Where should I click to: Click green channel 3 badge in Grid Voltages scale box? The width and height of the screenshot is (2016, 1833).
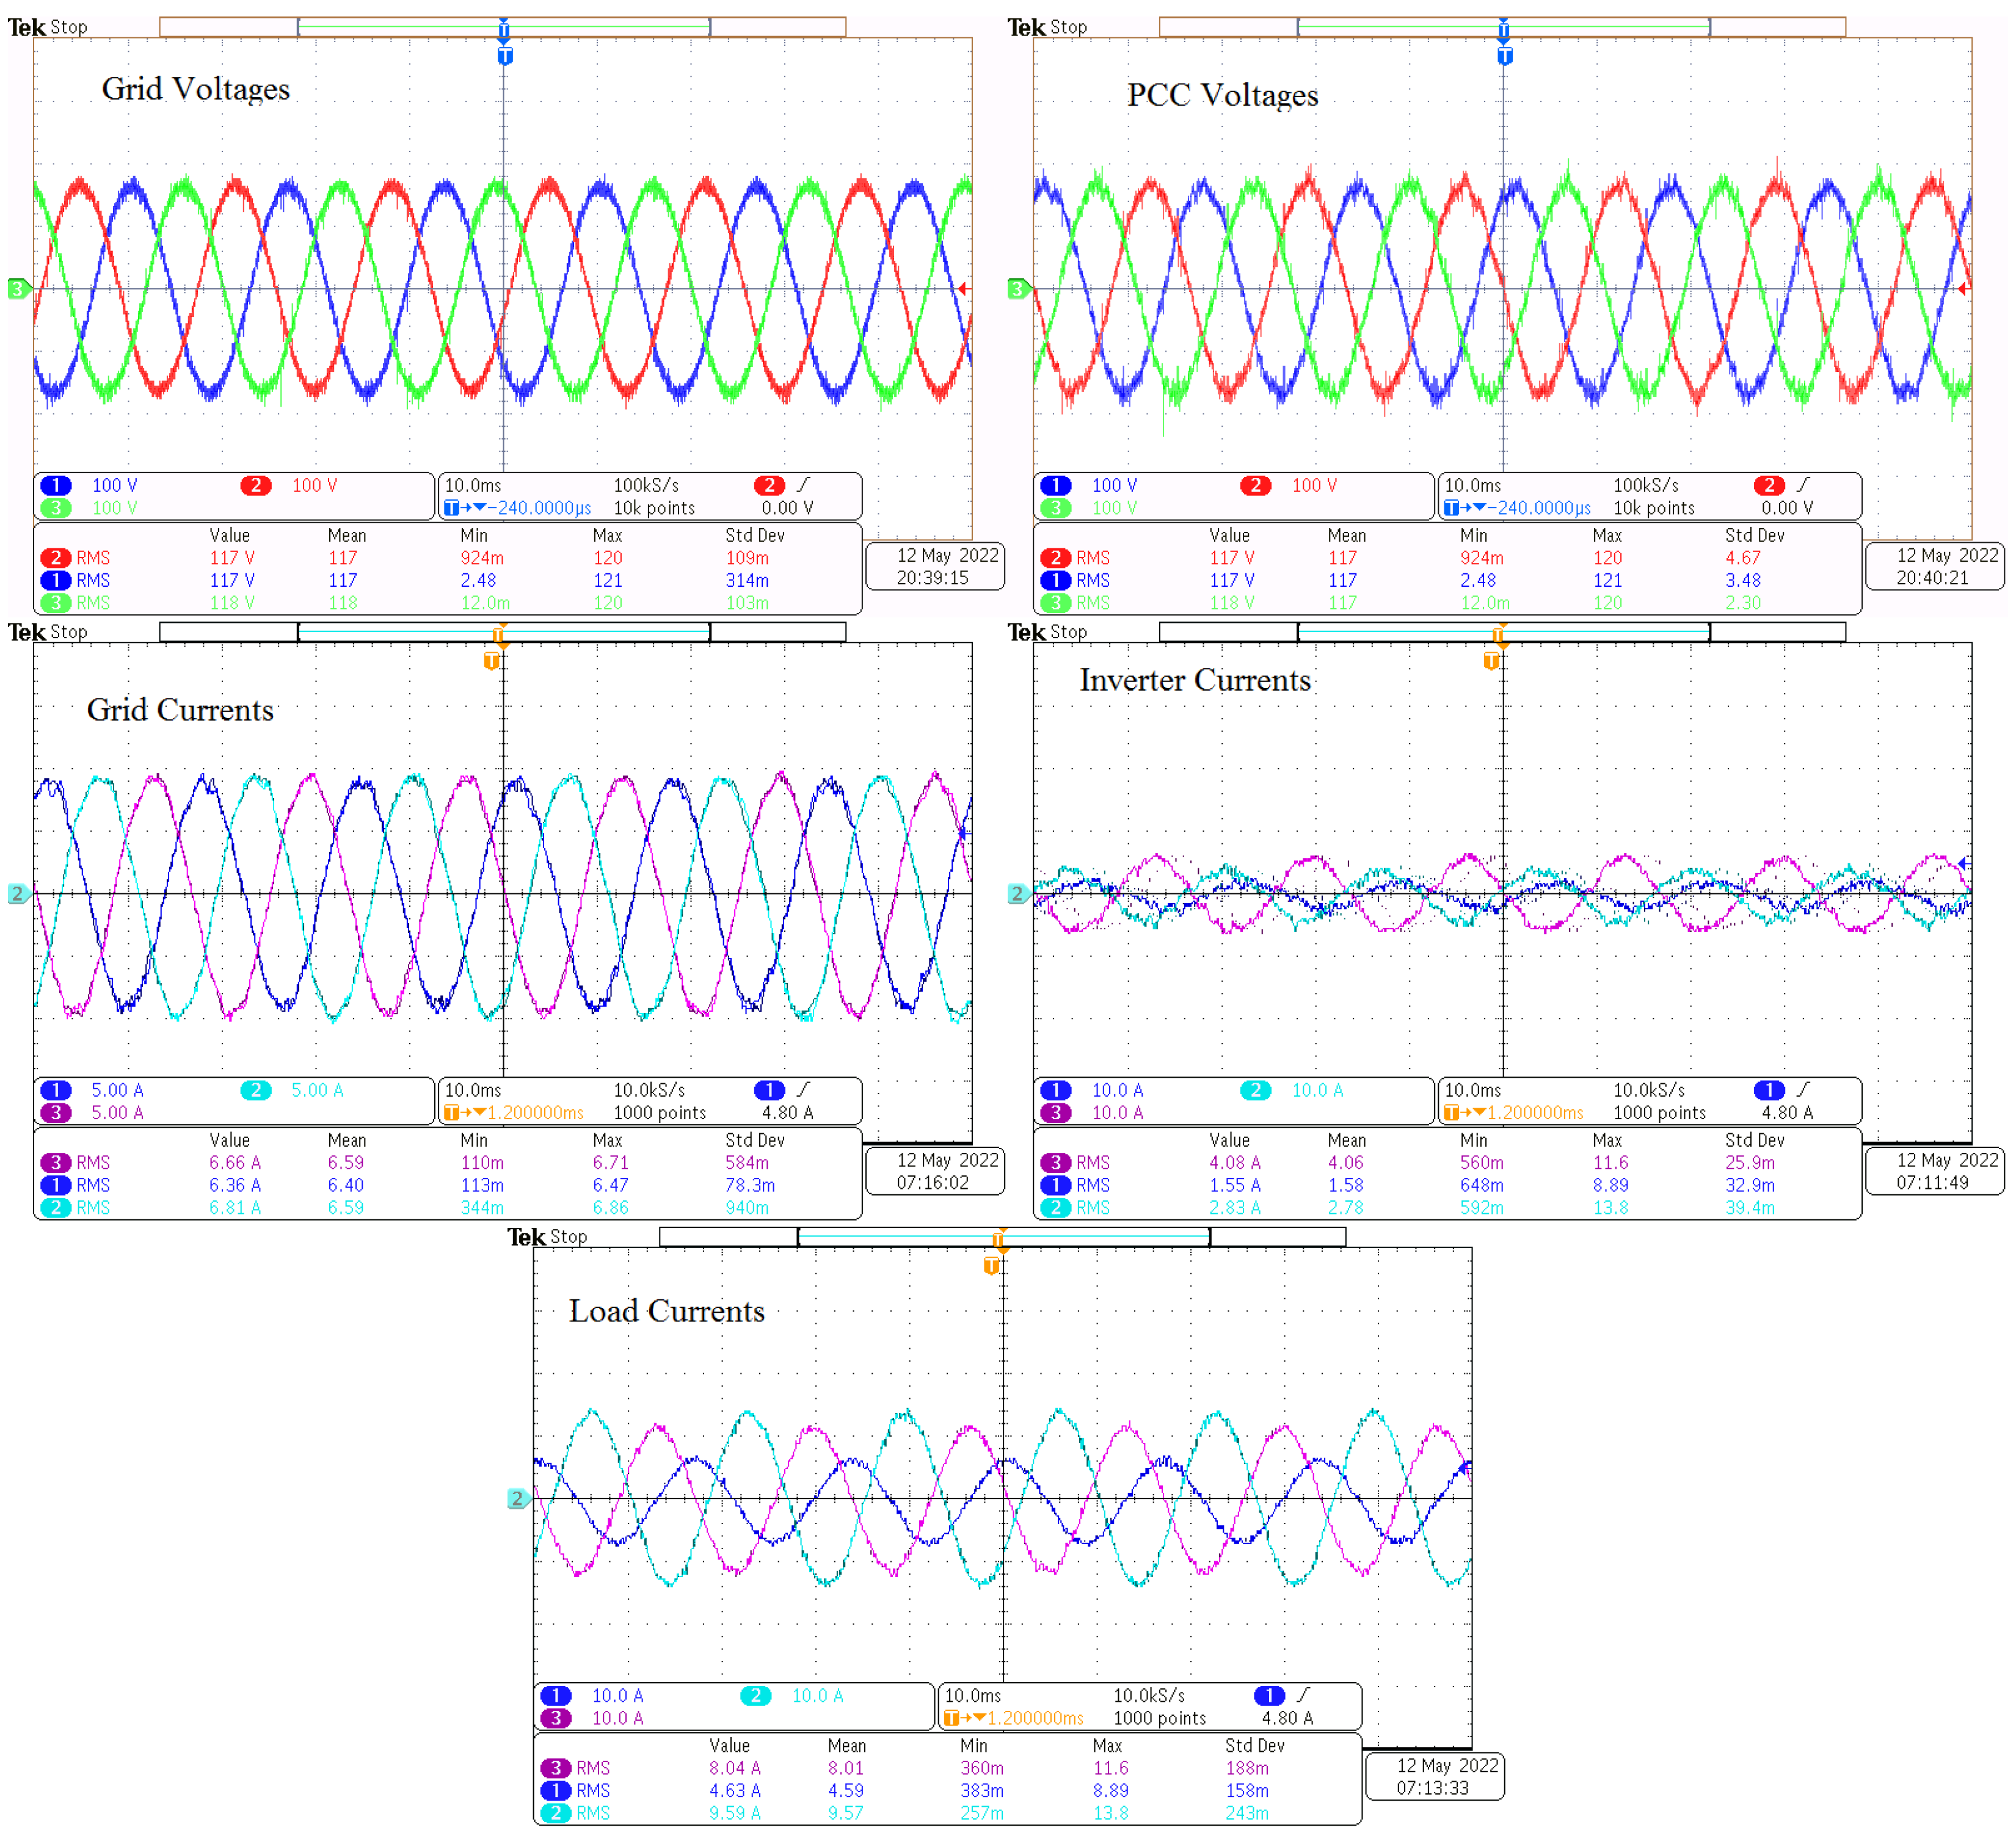click(56, 508)
